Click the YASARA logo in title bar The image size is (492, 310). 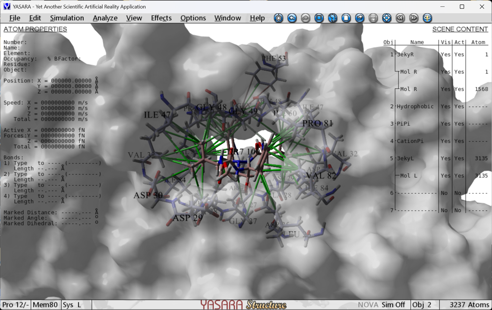(6, 6)
